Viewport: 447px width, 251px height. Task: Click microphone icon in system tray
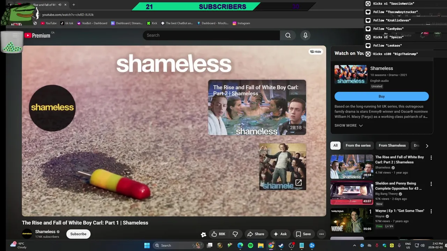(399, 245)
